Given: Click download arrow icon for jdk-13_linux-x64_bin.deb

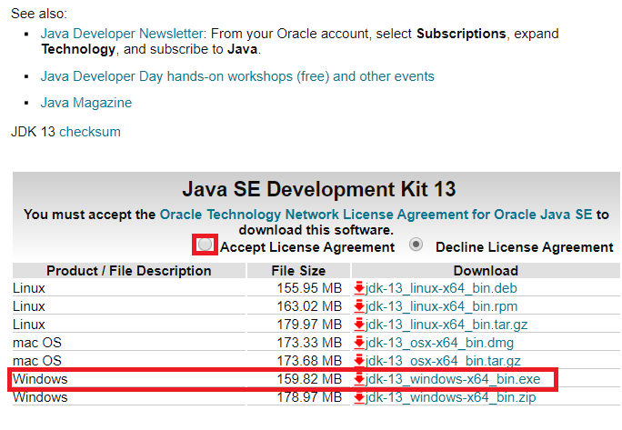Looking at the screenshot, I should [359, 288].
